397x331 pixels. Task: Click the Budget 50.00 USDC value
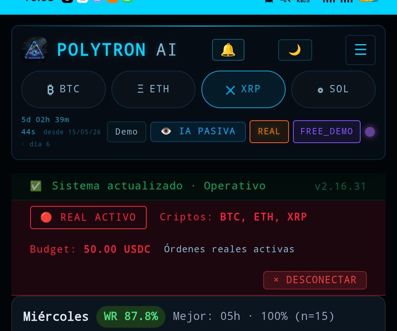(x=90, y=249)
